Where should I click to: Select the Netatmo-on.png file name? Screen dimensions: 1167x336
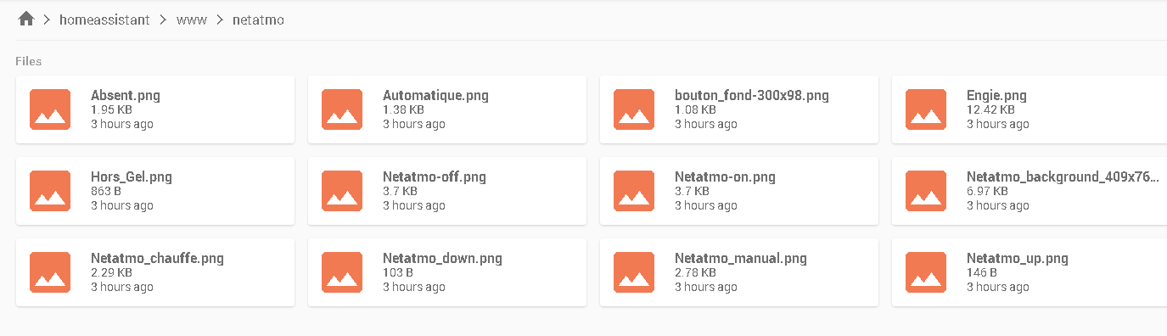click(x=725, y=177)
